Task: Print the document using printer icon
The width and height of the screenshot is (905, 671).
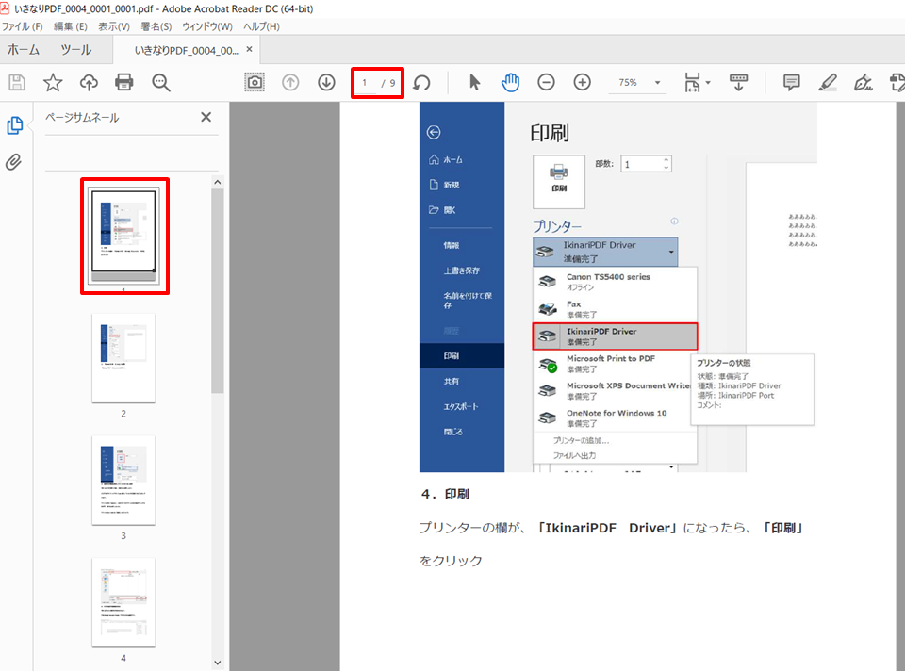Action: point(124,83)
